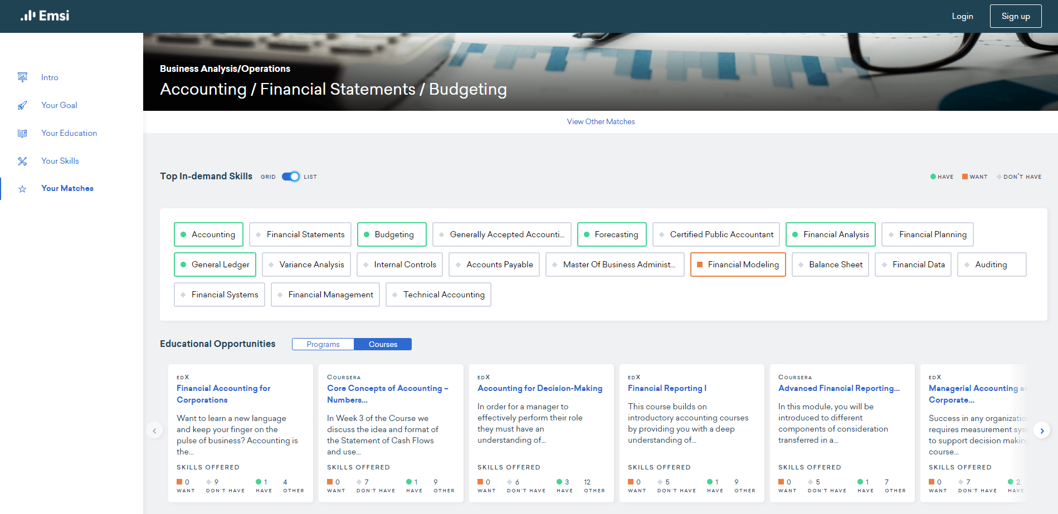This screenshot has width=1058, height=514.
Task: Click the Your Skills tools icon
Action: pos(22,161)
